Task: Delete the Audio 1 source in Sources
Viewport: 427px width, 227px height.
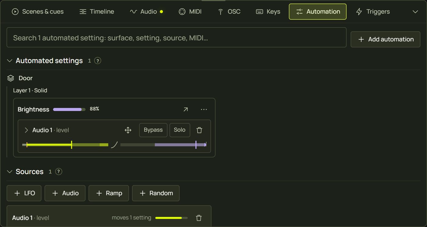Action: coord(199,218)
